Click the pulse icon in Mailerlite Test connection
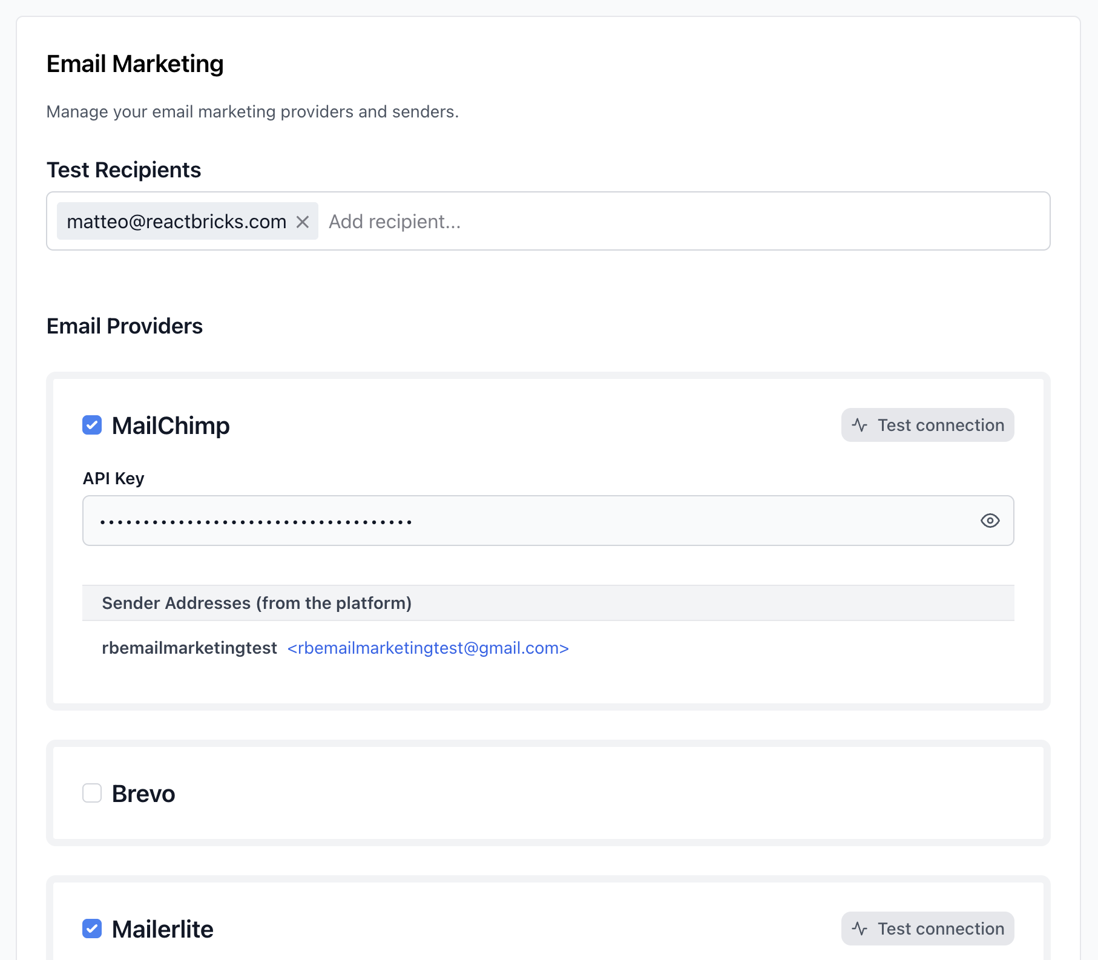Screen dimensions: 1098x960 click(860, 929)
